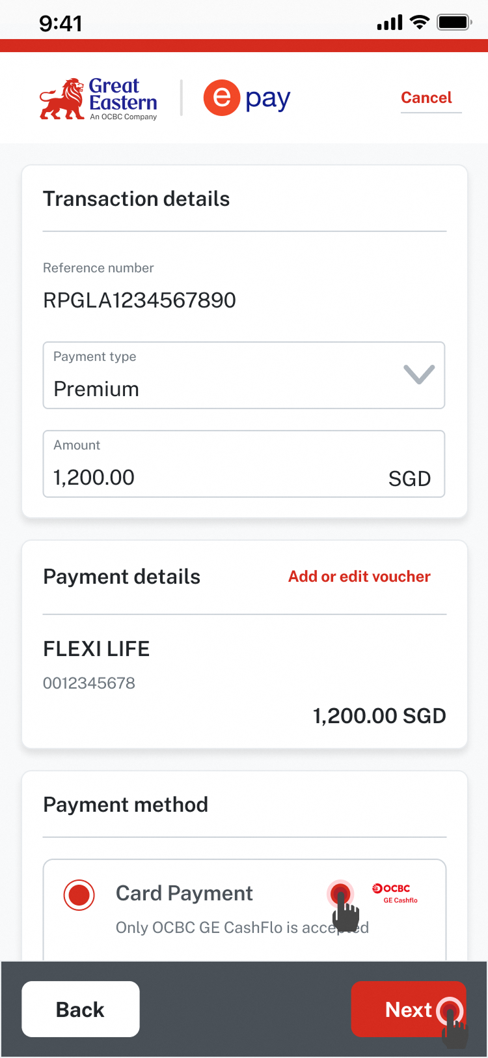Cancel the epay transaction

tap(426, 98)
